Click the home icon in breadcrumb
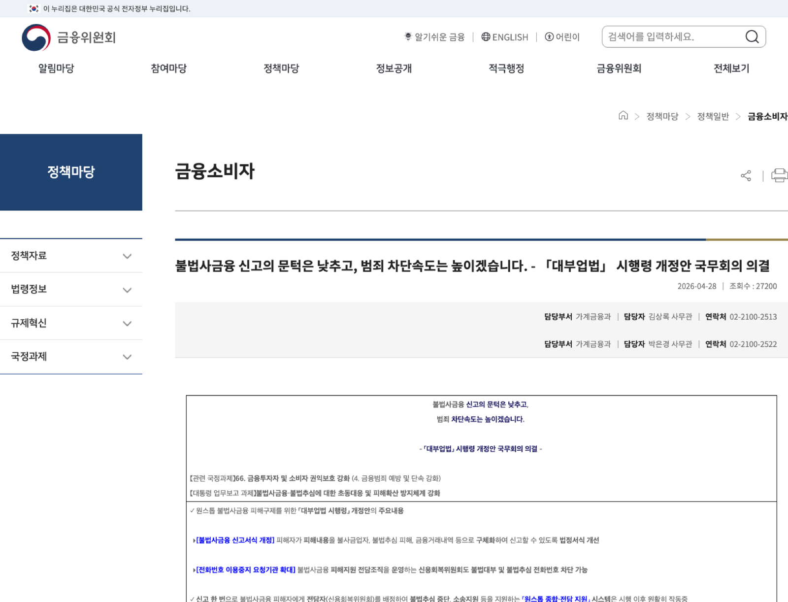788x602 pixels. 623,116
